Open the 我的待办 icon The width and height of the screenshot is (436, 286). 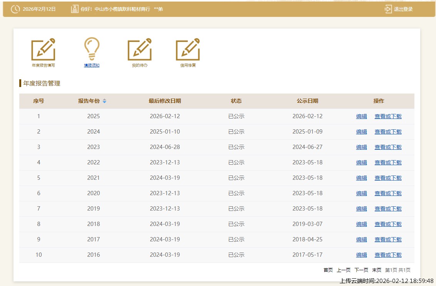pos(140,50)
